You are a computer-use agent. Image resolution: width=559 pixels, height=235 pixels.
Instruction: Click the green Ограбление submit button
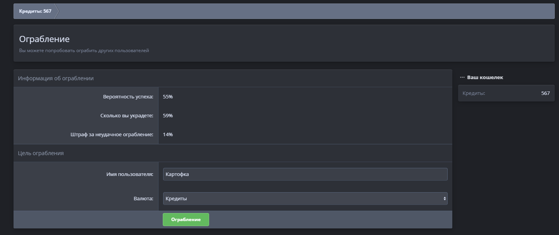coord(186,220)
